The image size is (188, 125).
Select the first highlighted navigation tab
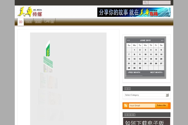point(21,22)
